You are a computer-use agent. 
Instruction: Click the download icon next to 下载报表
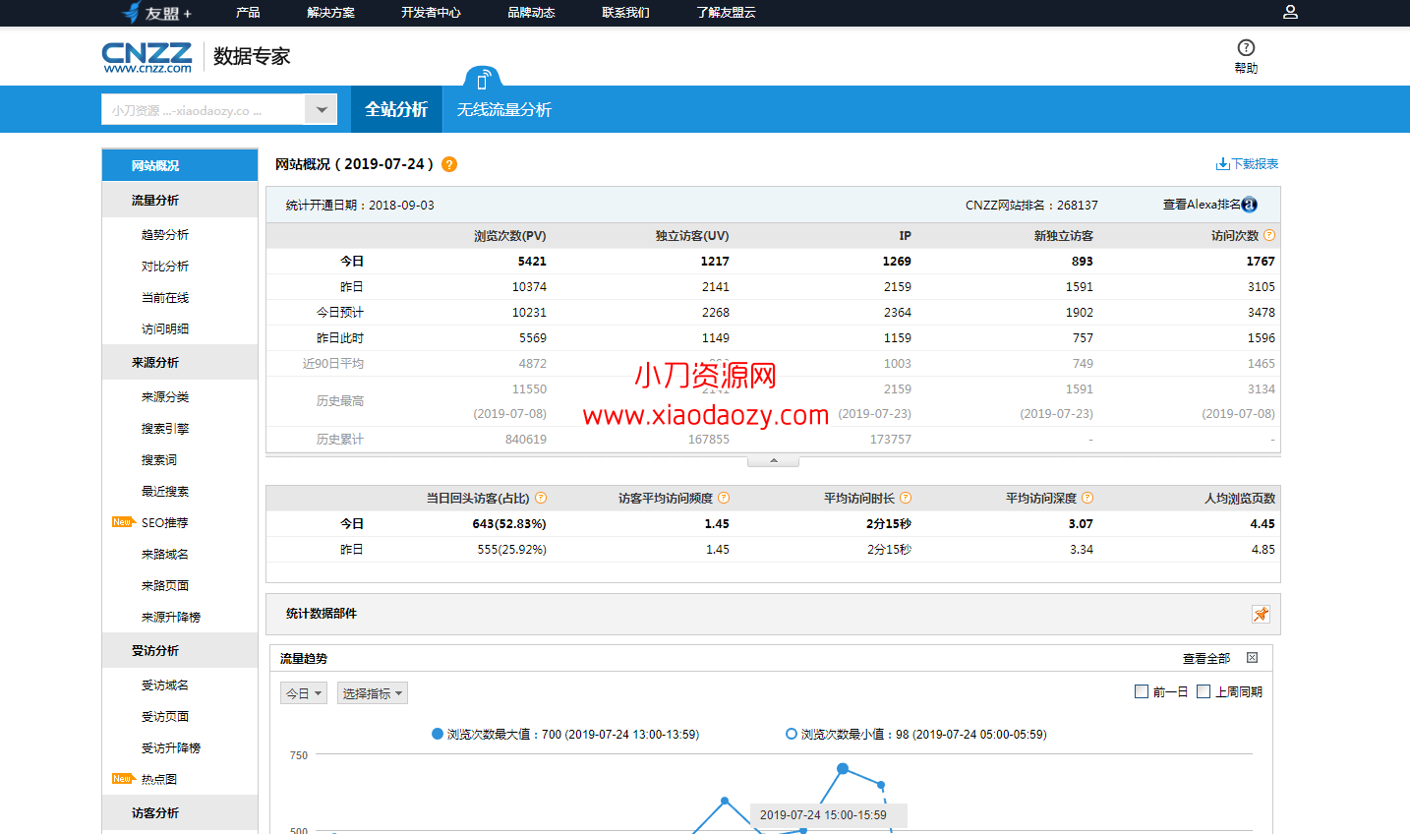pos(1222,164)
